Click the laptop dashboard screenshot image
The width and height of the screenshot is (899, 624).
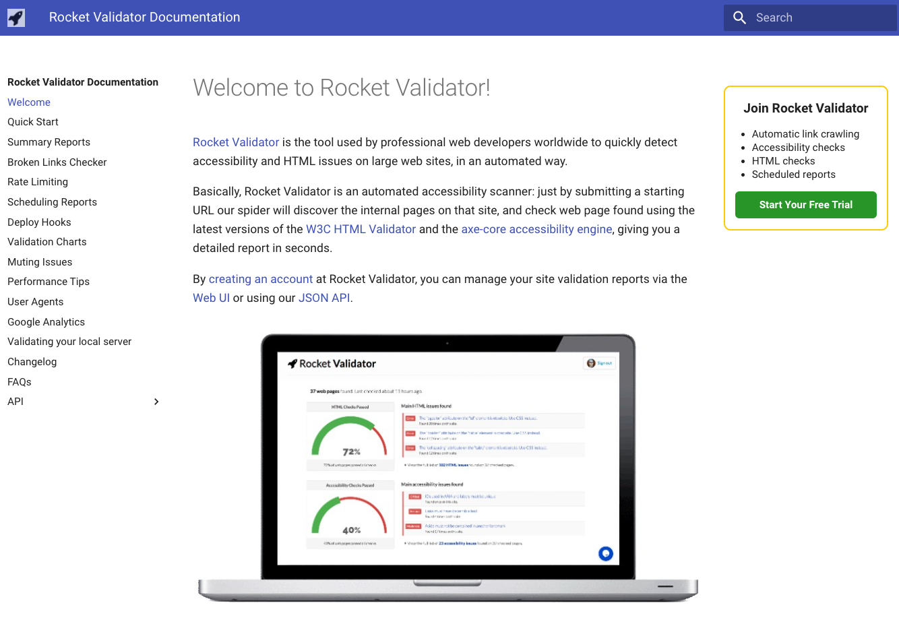point(448,468)
